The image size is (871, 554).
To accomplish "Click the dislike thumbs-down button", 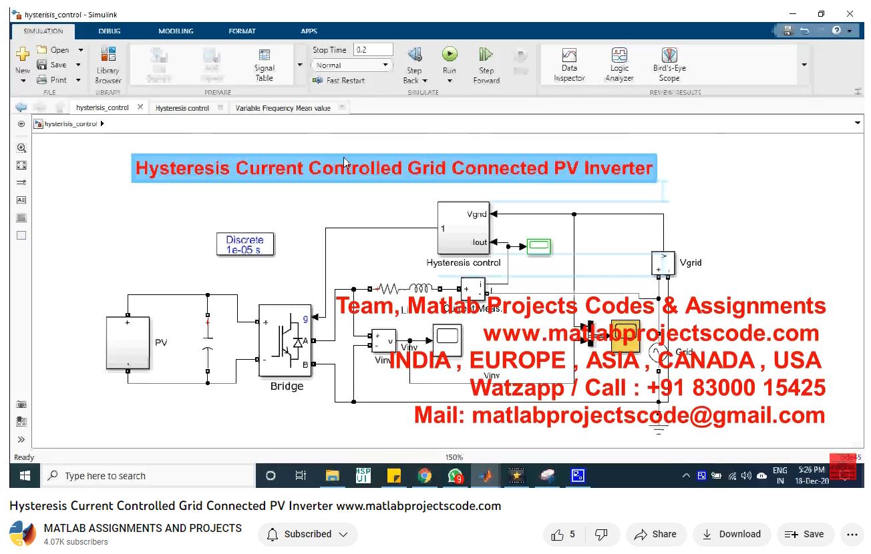I will click(601, 534).
